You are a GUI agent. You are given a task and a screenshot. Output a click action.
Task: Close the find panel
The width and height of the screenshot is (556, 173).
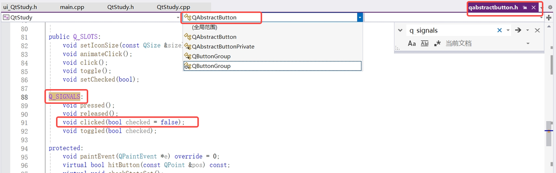click(x=537, y=30)
